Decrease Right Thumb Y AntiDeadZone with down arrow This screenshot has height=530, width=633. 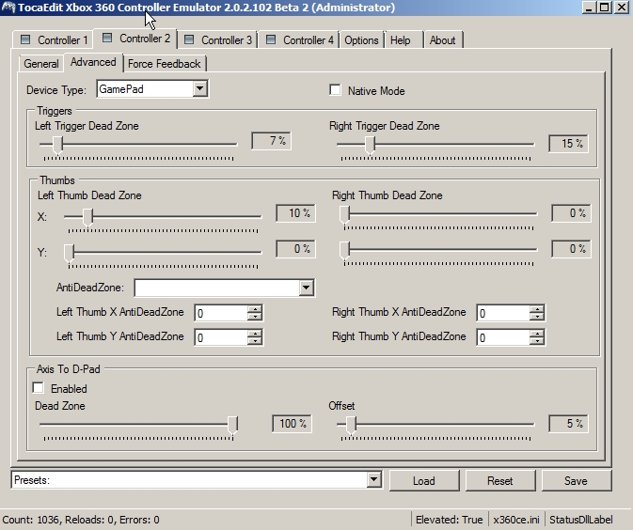537,341
